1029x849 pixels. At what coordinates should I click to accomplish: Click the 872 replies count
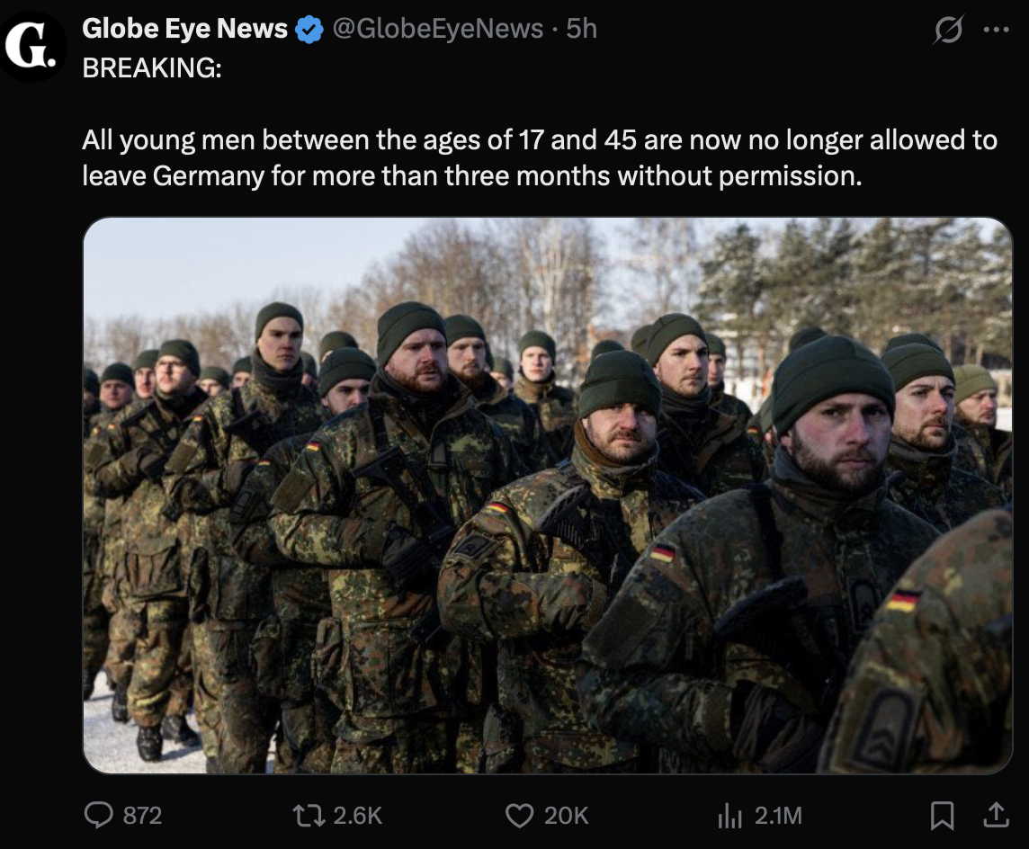coord(142,815)
